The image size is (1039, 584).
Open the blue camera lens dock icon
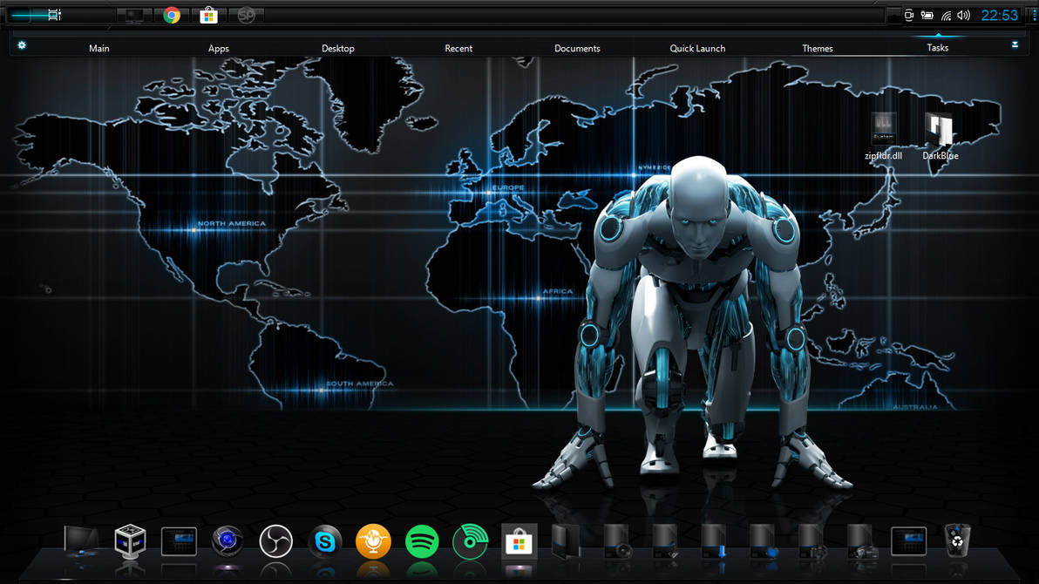pos(227,541)
